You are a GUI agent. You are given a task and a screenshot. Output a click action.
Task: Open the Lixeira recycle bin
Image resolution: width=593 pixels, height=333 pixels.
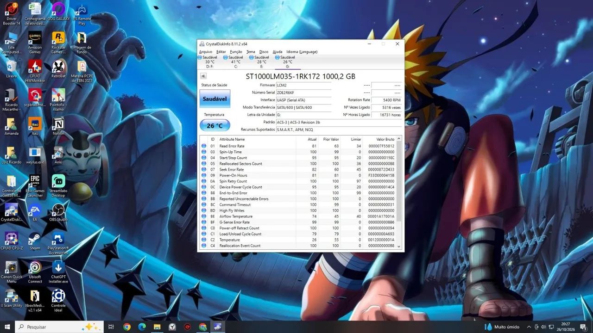pos(12,69)
